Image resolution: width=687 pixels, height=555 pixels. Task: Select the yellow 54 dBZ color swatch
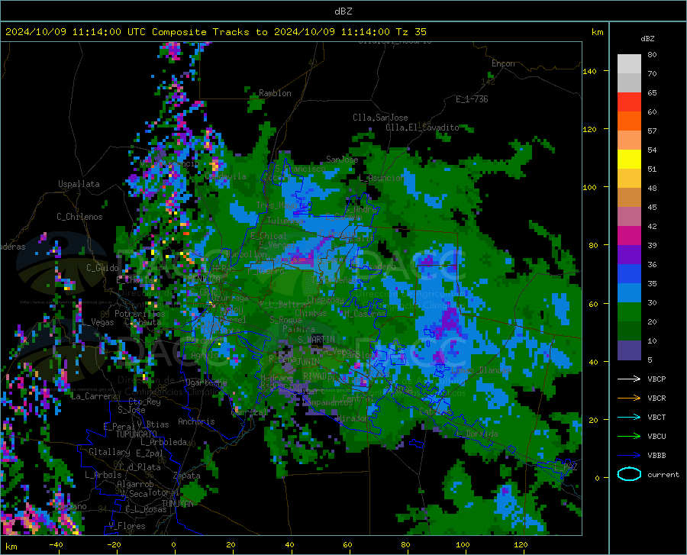tap(629, 159)
